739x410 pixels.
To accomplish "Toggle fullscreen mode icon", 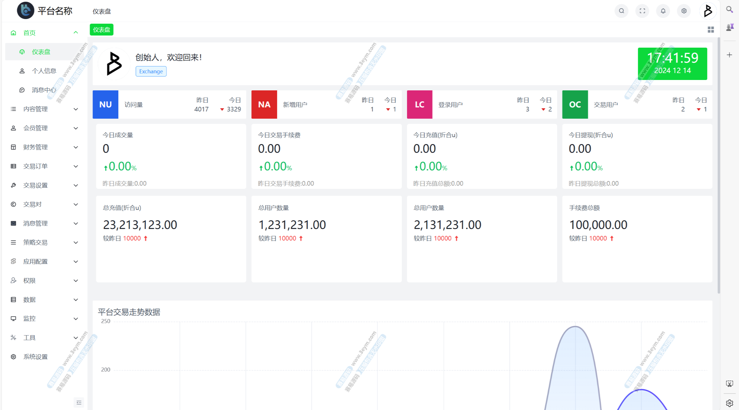I will coord(642,11).
